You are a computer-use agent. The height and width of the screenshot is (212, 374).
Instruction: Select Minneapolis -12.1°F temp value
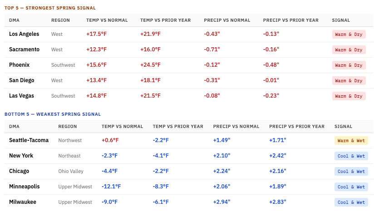(x=111, y=187)
